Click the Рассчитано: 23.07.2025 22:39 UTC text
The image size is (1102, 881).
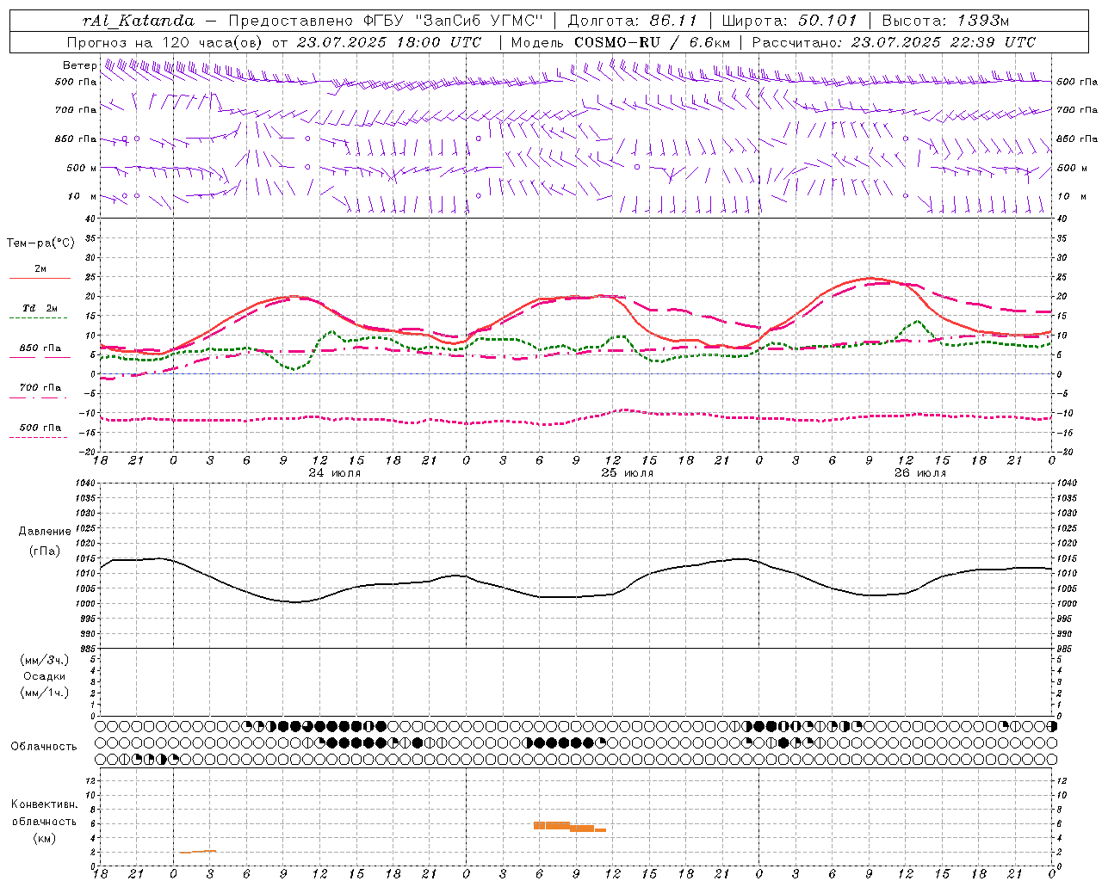[x=894, y=42]
